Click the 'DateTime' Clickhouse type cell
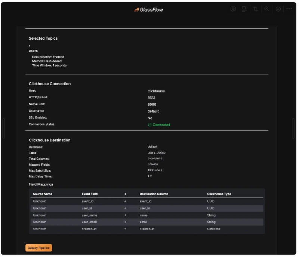 click(x=213, y=228)
